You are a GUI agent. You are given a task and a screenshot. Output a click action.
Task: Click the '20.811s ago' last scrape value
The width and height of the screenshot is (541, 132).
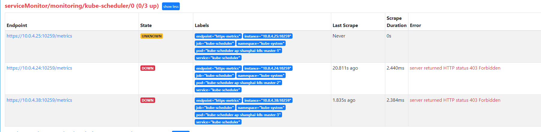point(345,68)
